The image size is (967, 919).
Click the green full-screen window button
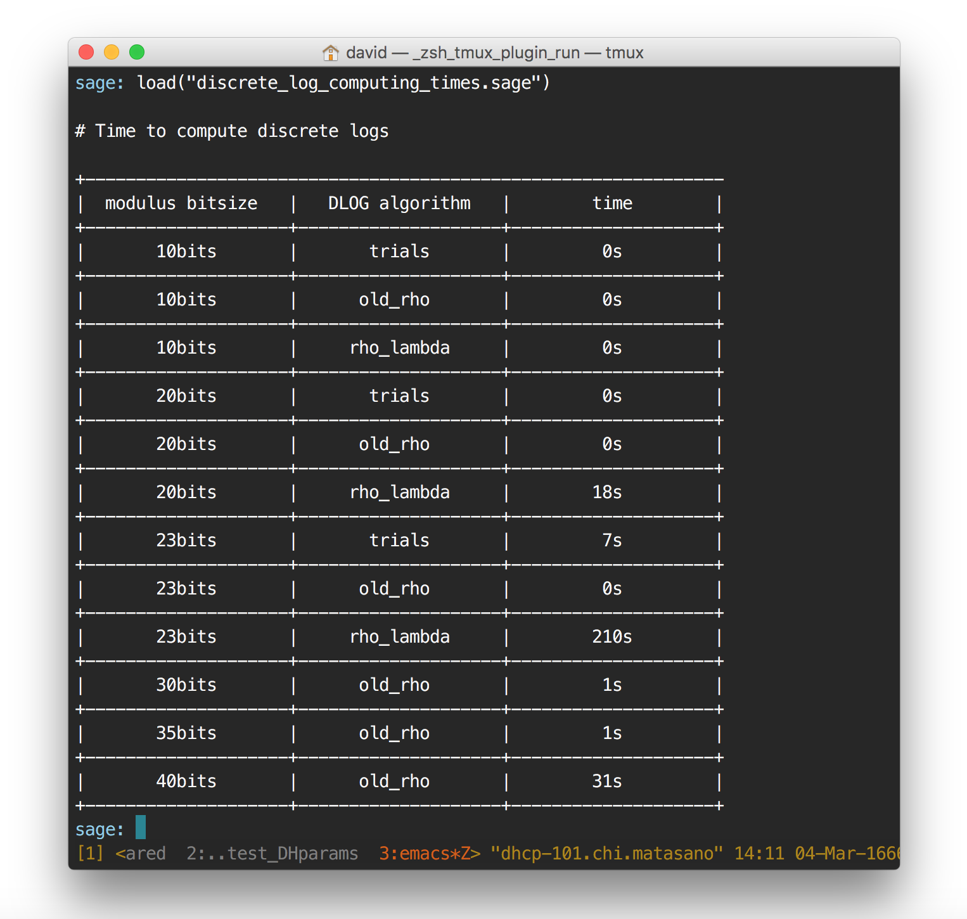pos(137,52)
